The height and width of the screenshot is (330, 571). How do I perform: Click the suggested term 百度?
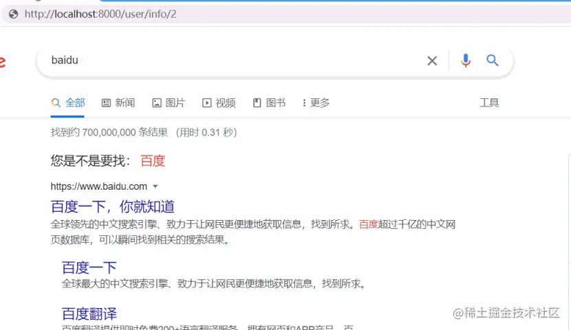pyautogui.click(x=153, y=160)
